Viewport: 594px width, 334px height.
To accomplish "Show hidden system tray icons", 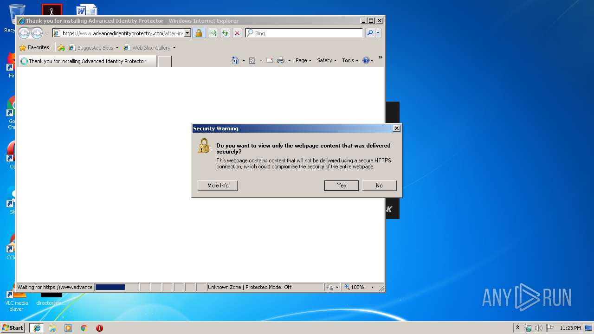I will tap(518, 328).
